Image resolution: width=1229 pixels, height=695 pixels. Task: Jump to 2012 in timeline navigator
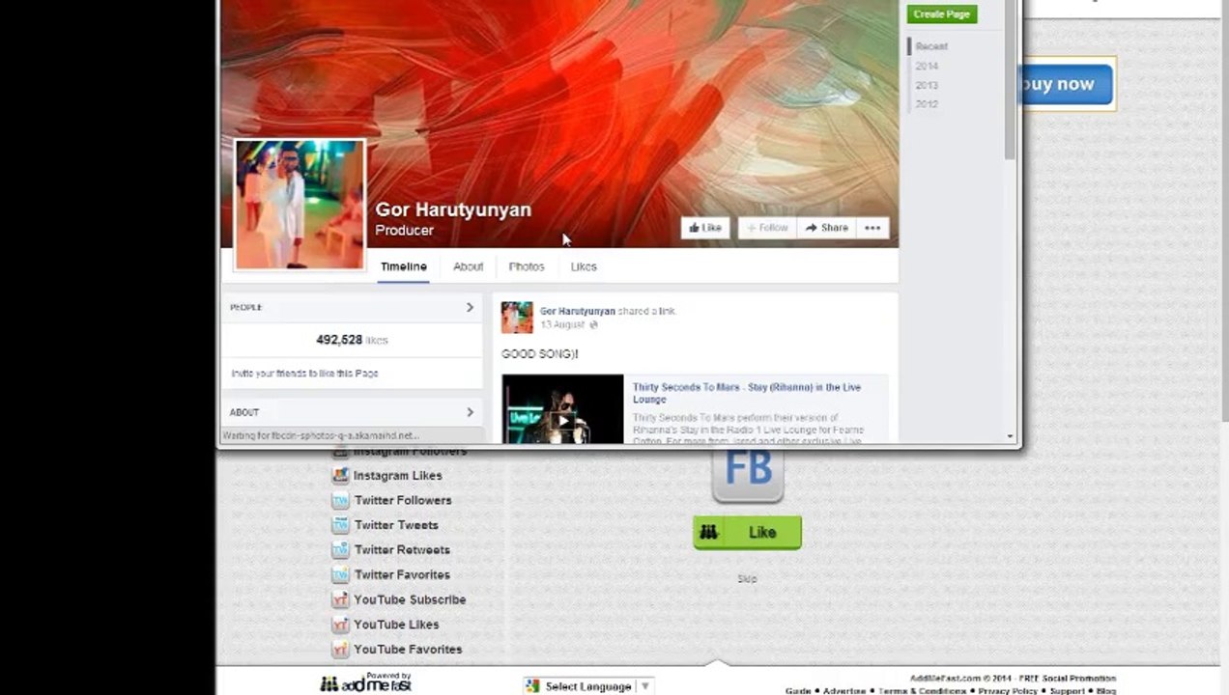point(927,103)
